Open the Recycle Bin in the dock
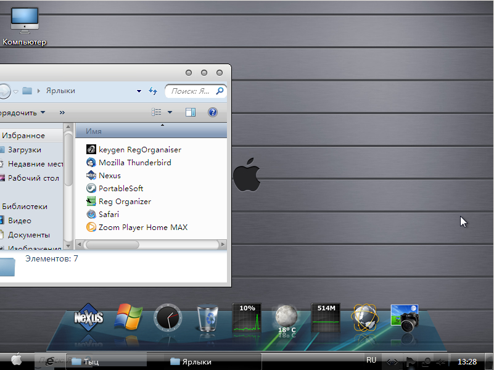 click(x=207, y=319)
